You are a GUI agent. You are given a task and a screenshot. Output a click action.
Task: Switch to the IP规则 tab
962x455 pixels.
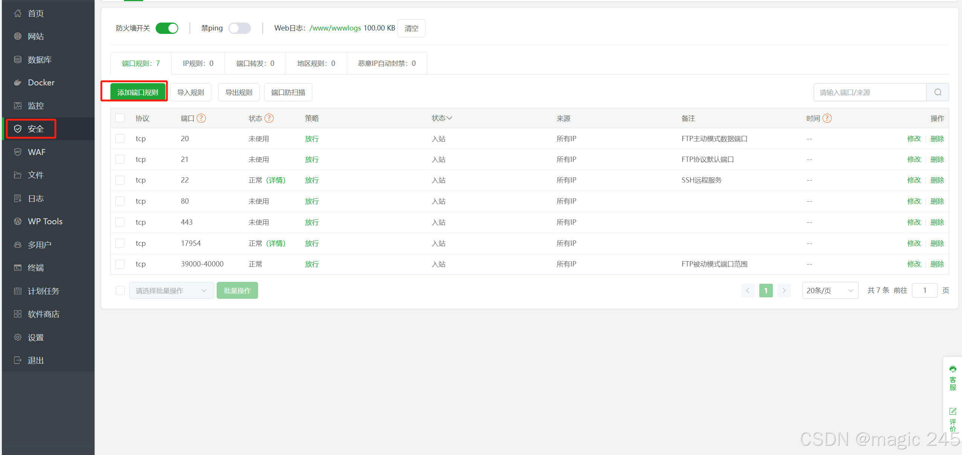tap(198, 63)
